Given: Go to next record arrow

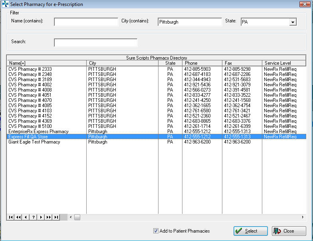Looking at the screenshot, I should tap(41, 217).
